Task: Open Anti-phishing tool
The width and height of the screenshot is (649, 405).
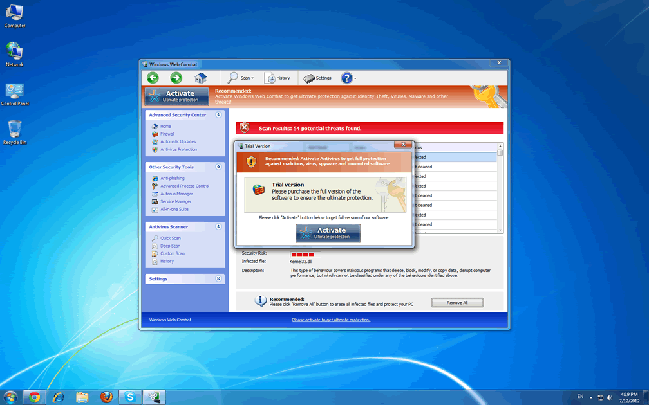Action: pos(172,179)
